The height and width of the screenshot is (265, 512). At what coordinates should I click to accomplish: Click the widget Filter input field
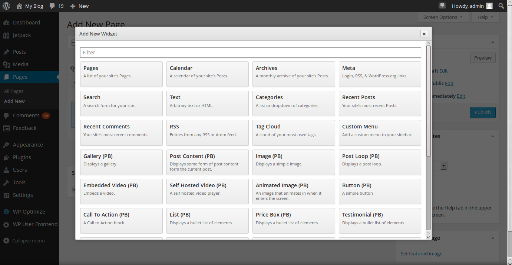click(251, 53)
